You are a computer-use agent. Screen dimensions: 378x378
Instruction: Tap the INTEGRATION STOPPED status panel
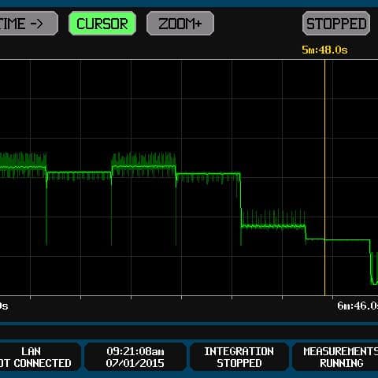239,358
